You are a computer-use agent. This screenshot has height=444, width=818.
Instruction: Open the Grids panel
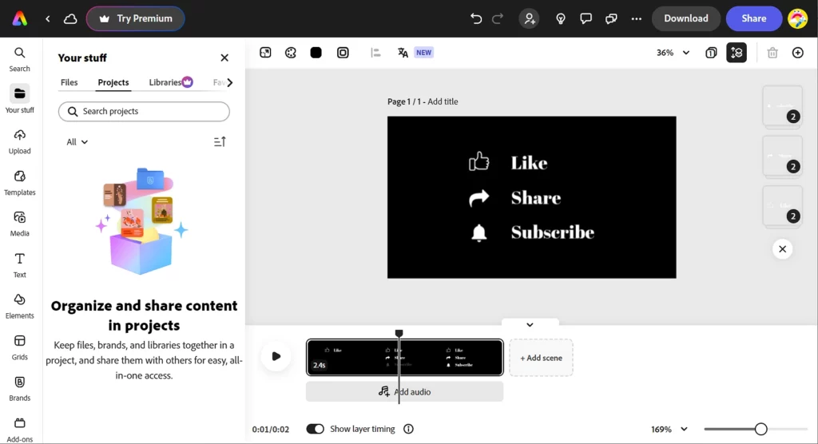(20, 348)
